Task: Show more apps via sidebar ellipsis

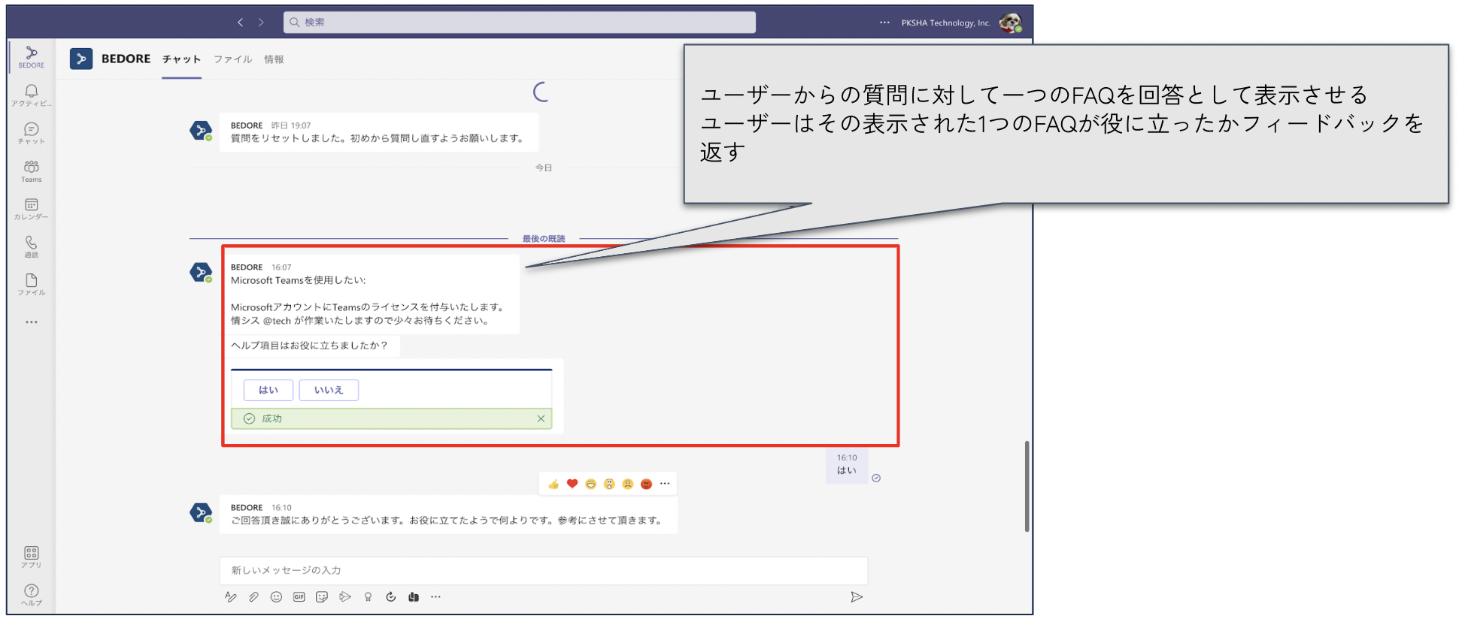Action: tap(31, 322)
